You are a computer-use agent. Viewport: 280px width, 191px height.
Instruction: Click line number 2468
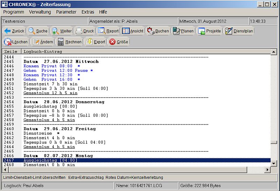[9, 165]
